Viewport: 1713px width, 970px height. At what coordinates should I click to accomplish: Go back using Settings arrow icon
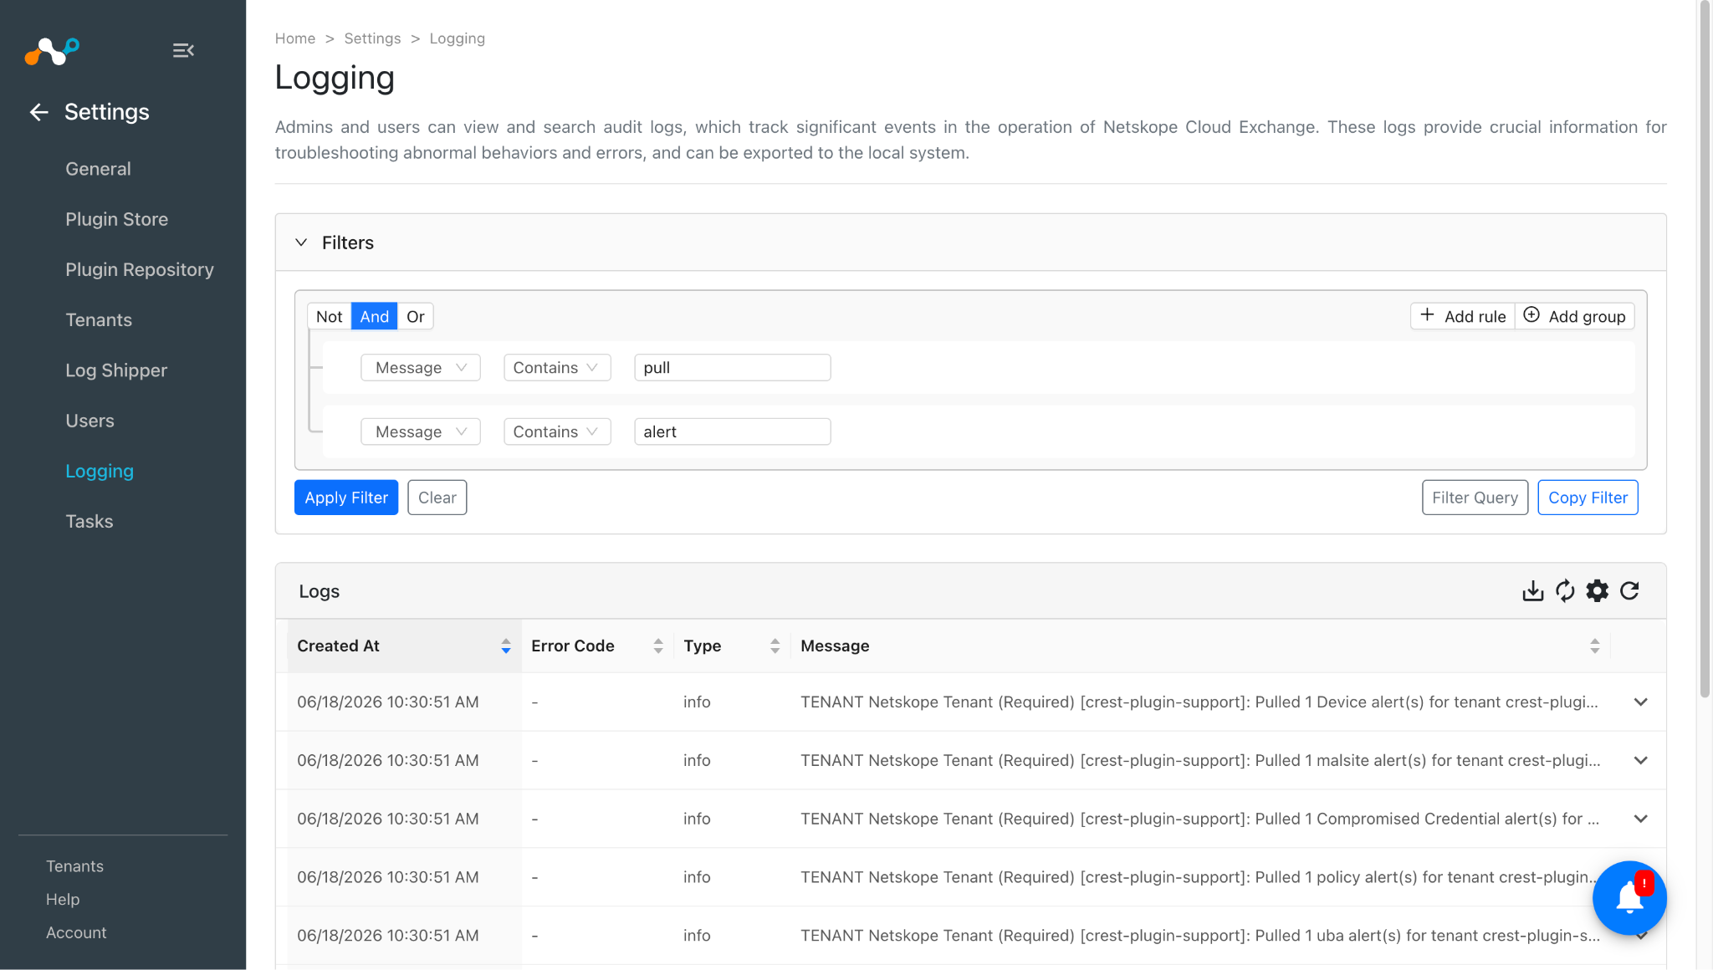point(38,112)
